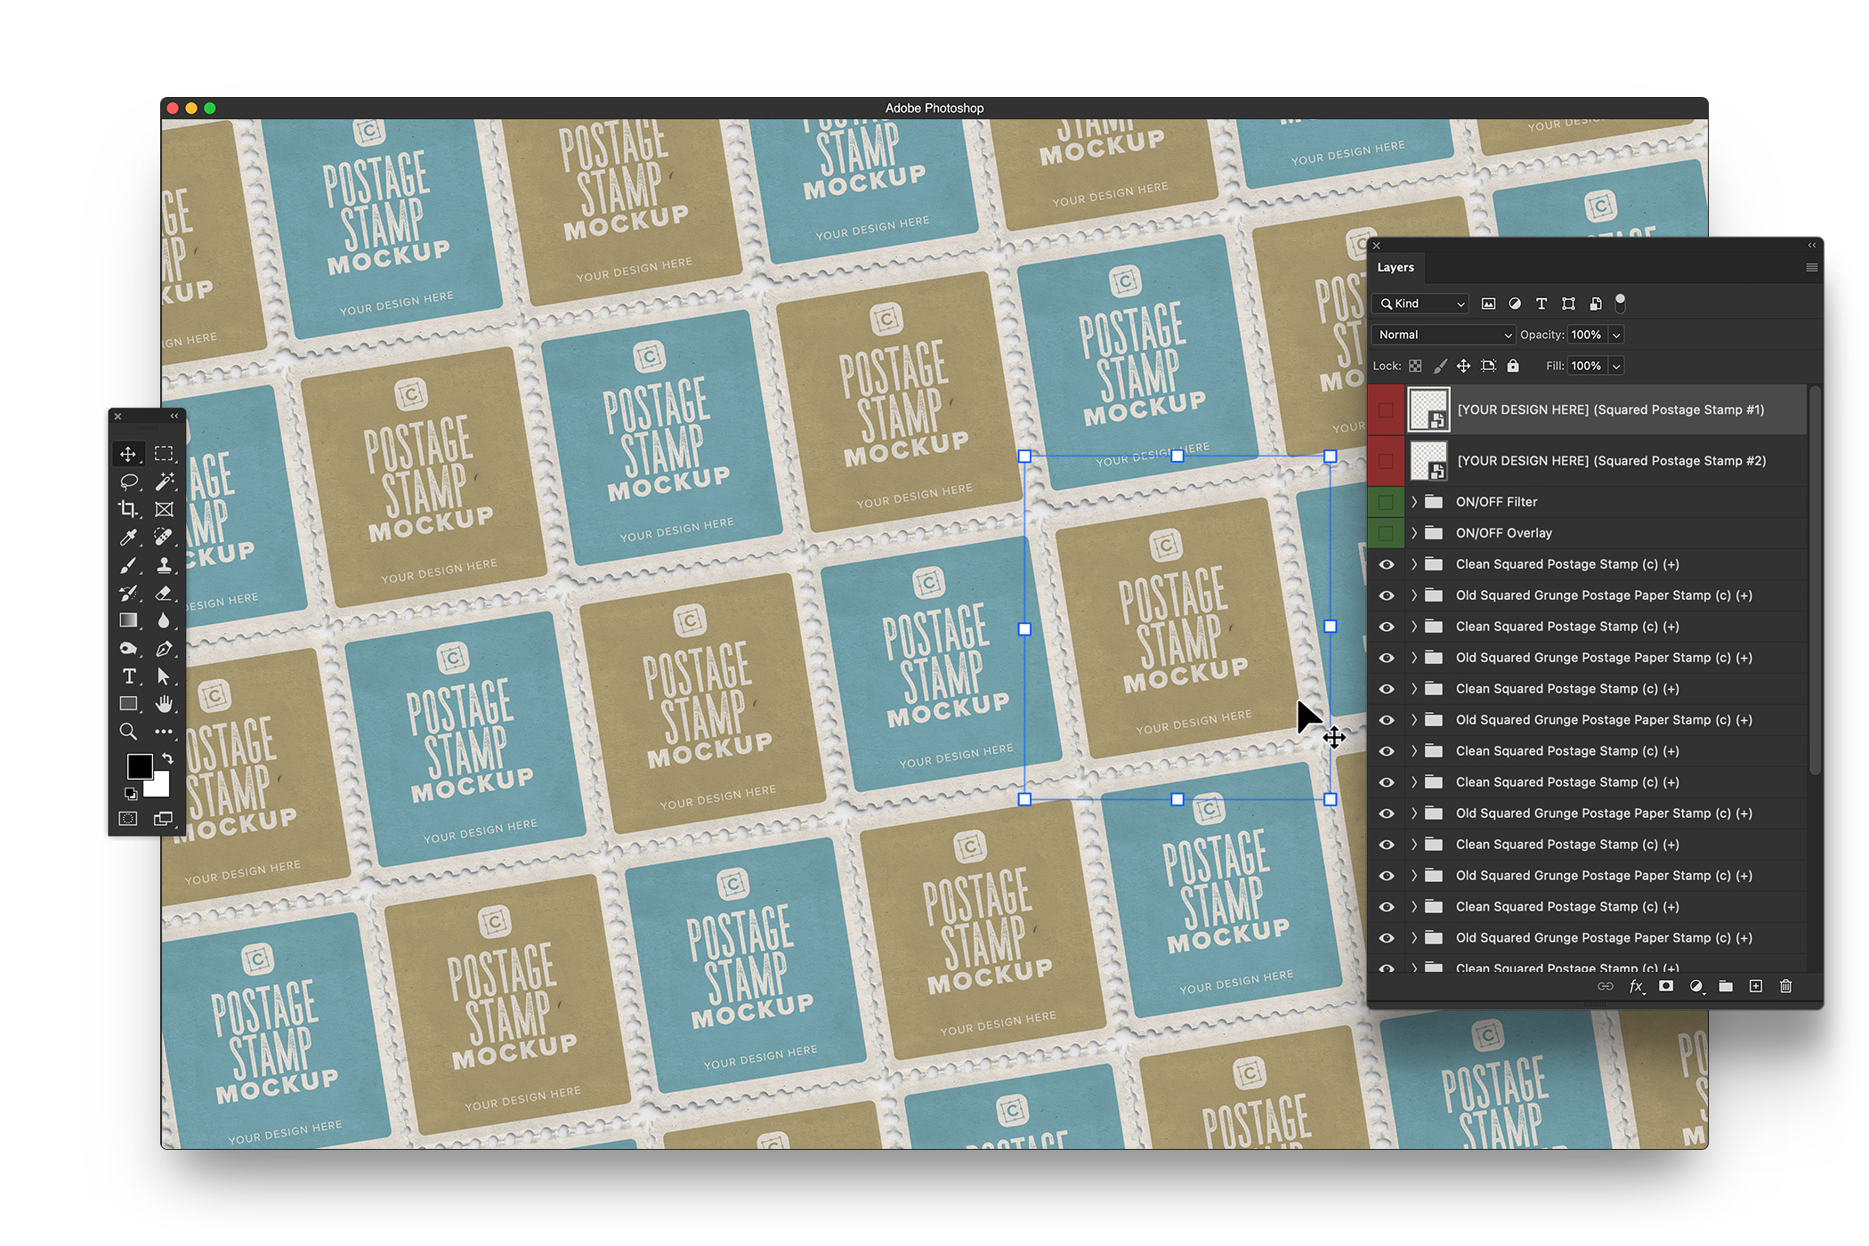Open the black foreground color swatch
This screenshot has height=1246, width=1869.
click(139, 766)
